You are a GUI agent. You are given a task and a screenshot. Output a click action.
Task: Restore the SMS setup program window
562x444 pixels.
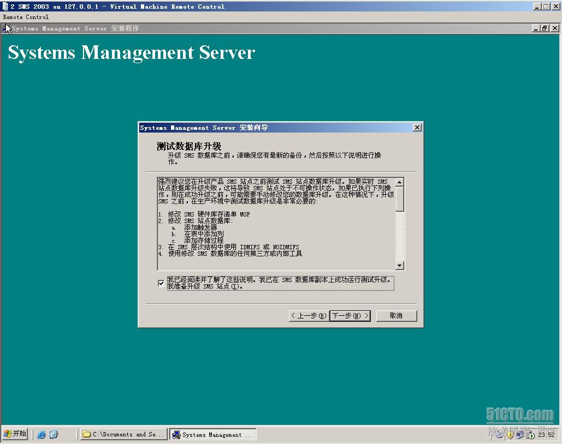pos(545,28)
